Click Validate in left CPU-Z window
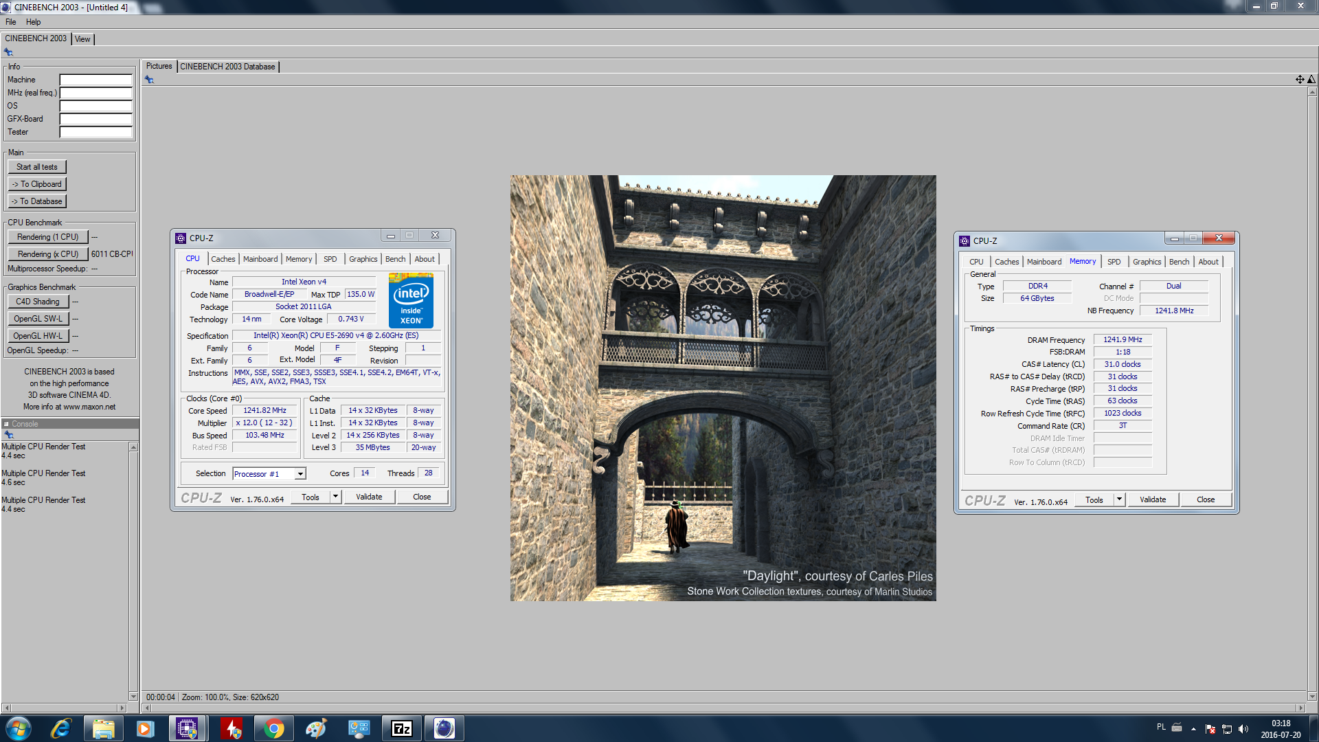This screenshot has width=1319, height=742. click(369, 497)
